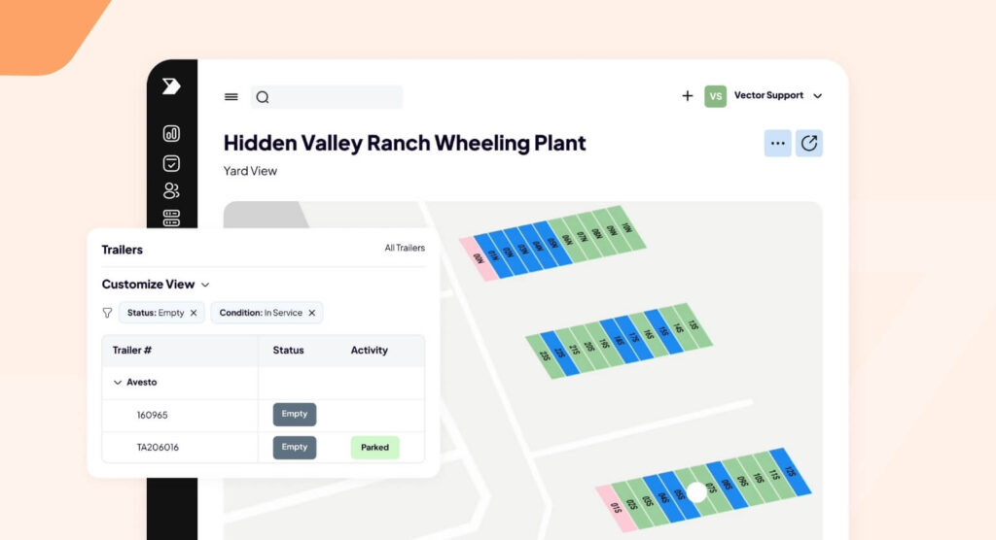Open the users sidebar icon
Image resolution: width=996 pixels, height=540 pixels.
(x=171, y=190)
